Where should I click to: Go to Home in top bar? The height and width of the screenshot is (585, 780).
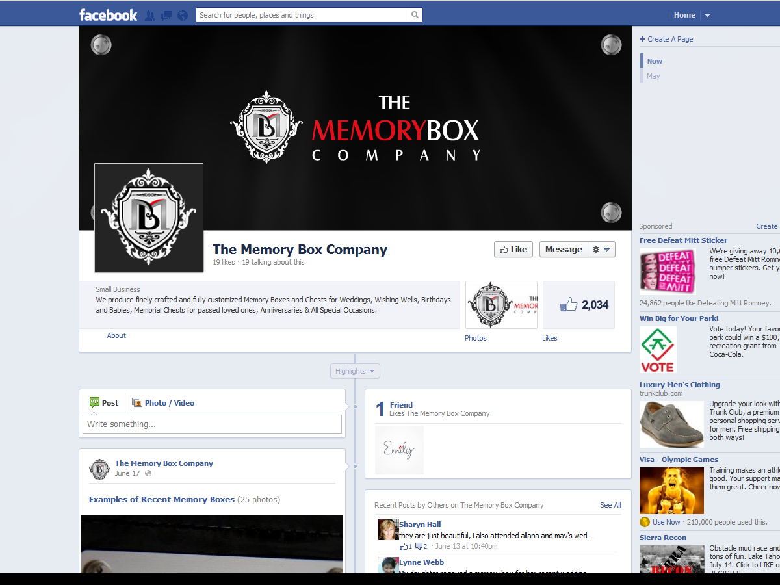coord(684,15)
